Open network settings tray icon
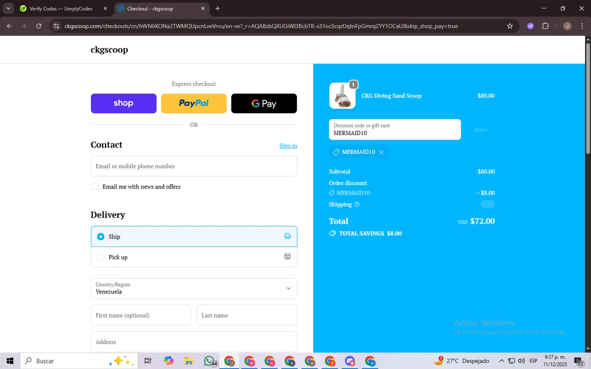 click(x=511, y=361)
